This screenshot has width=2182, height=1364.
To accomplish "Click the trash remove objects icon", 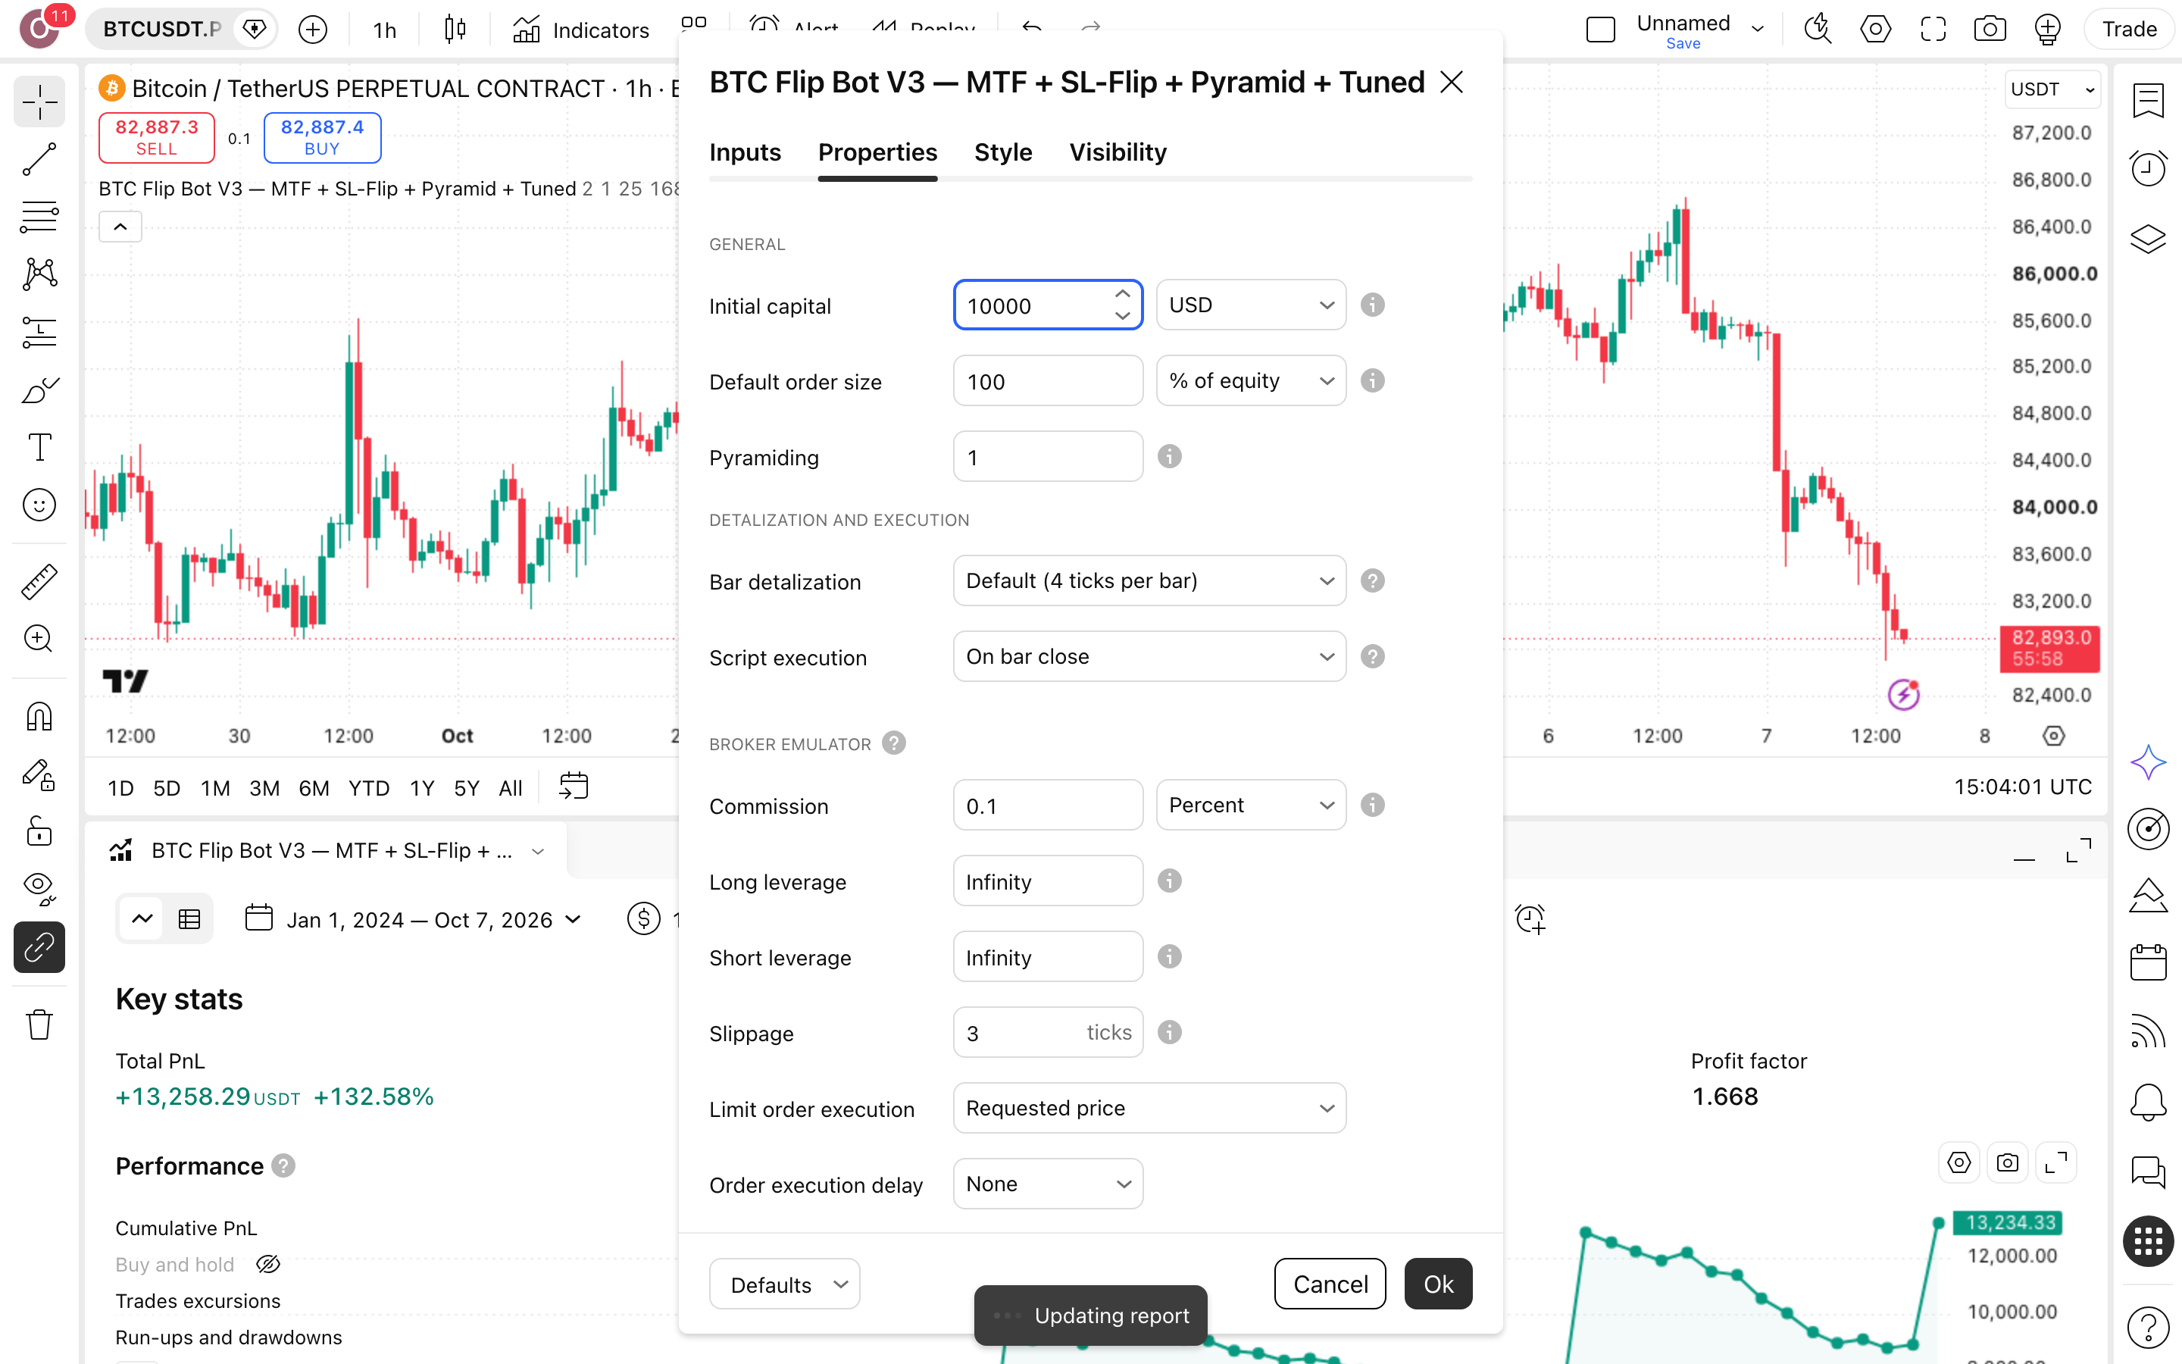I will pos(39,1025).
